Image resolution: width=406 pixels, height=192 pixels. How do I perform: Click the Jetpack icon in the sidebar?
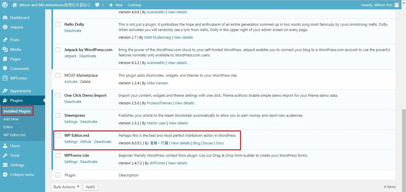click(5, 27)
